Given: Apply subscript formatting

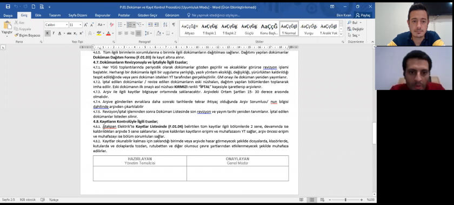Looking at the screenshot, I should (x=75, y=33).
